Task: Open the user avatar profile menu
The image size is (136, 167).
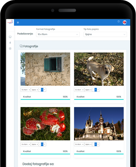Action: click(x=124, y=22)
